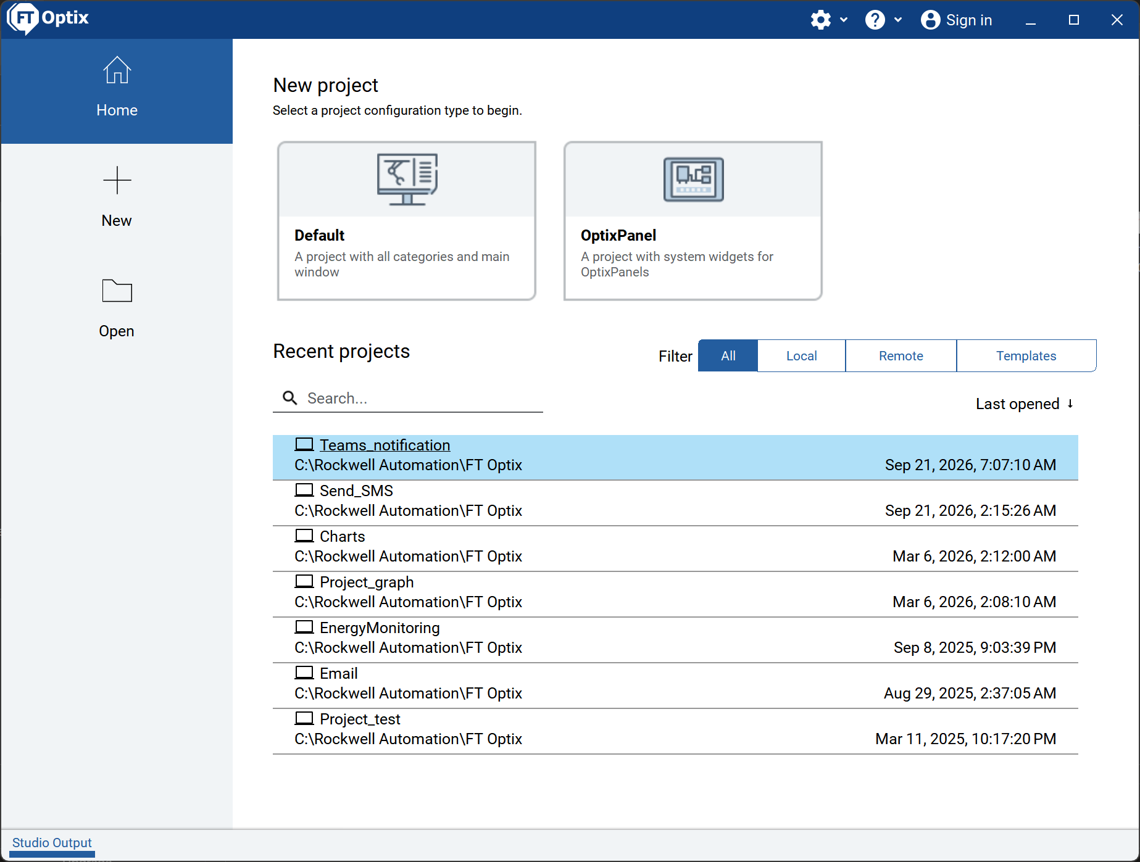Select the Project_test project
Image resolution: width=1140 pixels, height=862 pixels.
(675, 731)
